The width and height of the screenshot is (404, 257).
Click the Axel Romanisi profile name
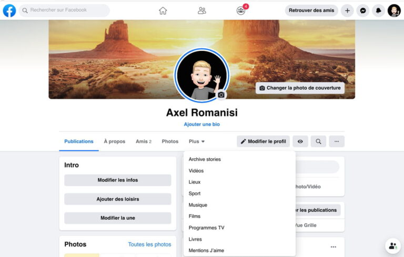tap(202, 112)
